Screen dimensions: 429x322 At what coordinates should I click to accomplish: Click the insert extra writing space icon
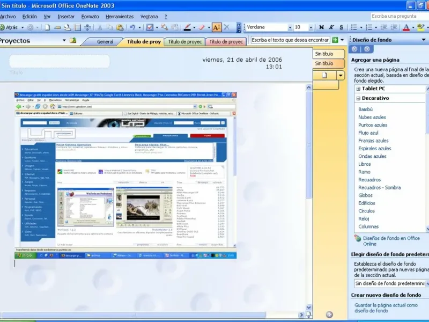click(87, 27)
